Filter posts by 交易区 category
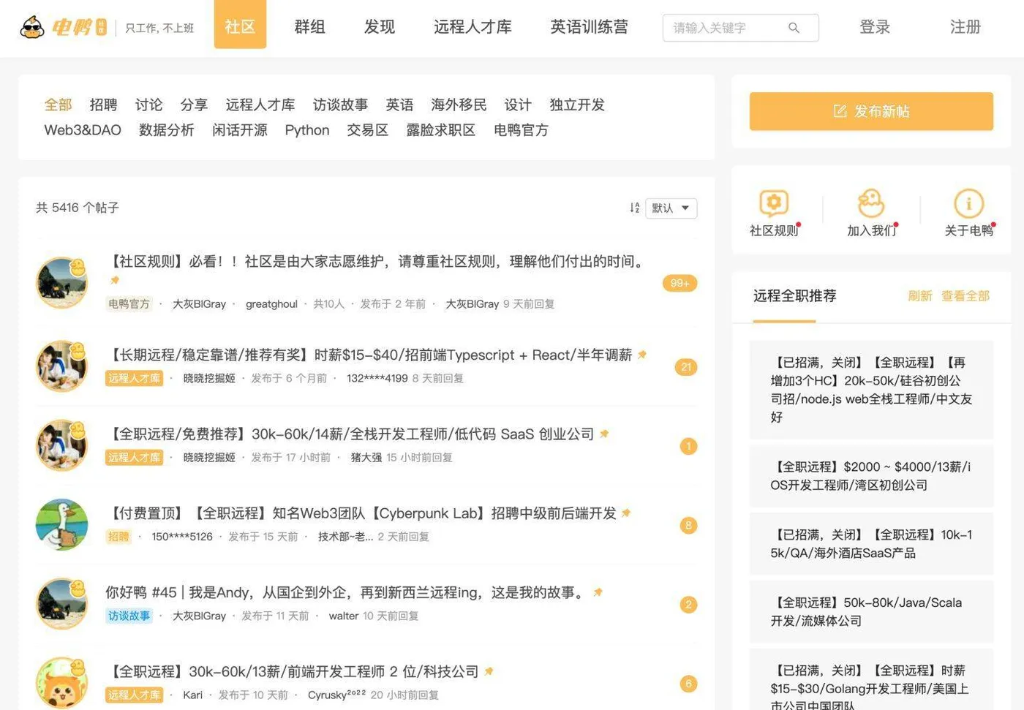 click(367, 130)
